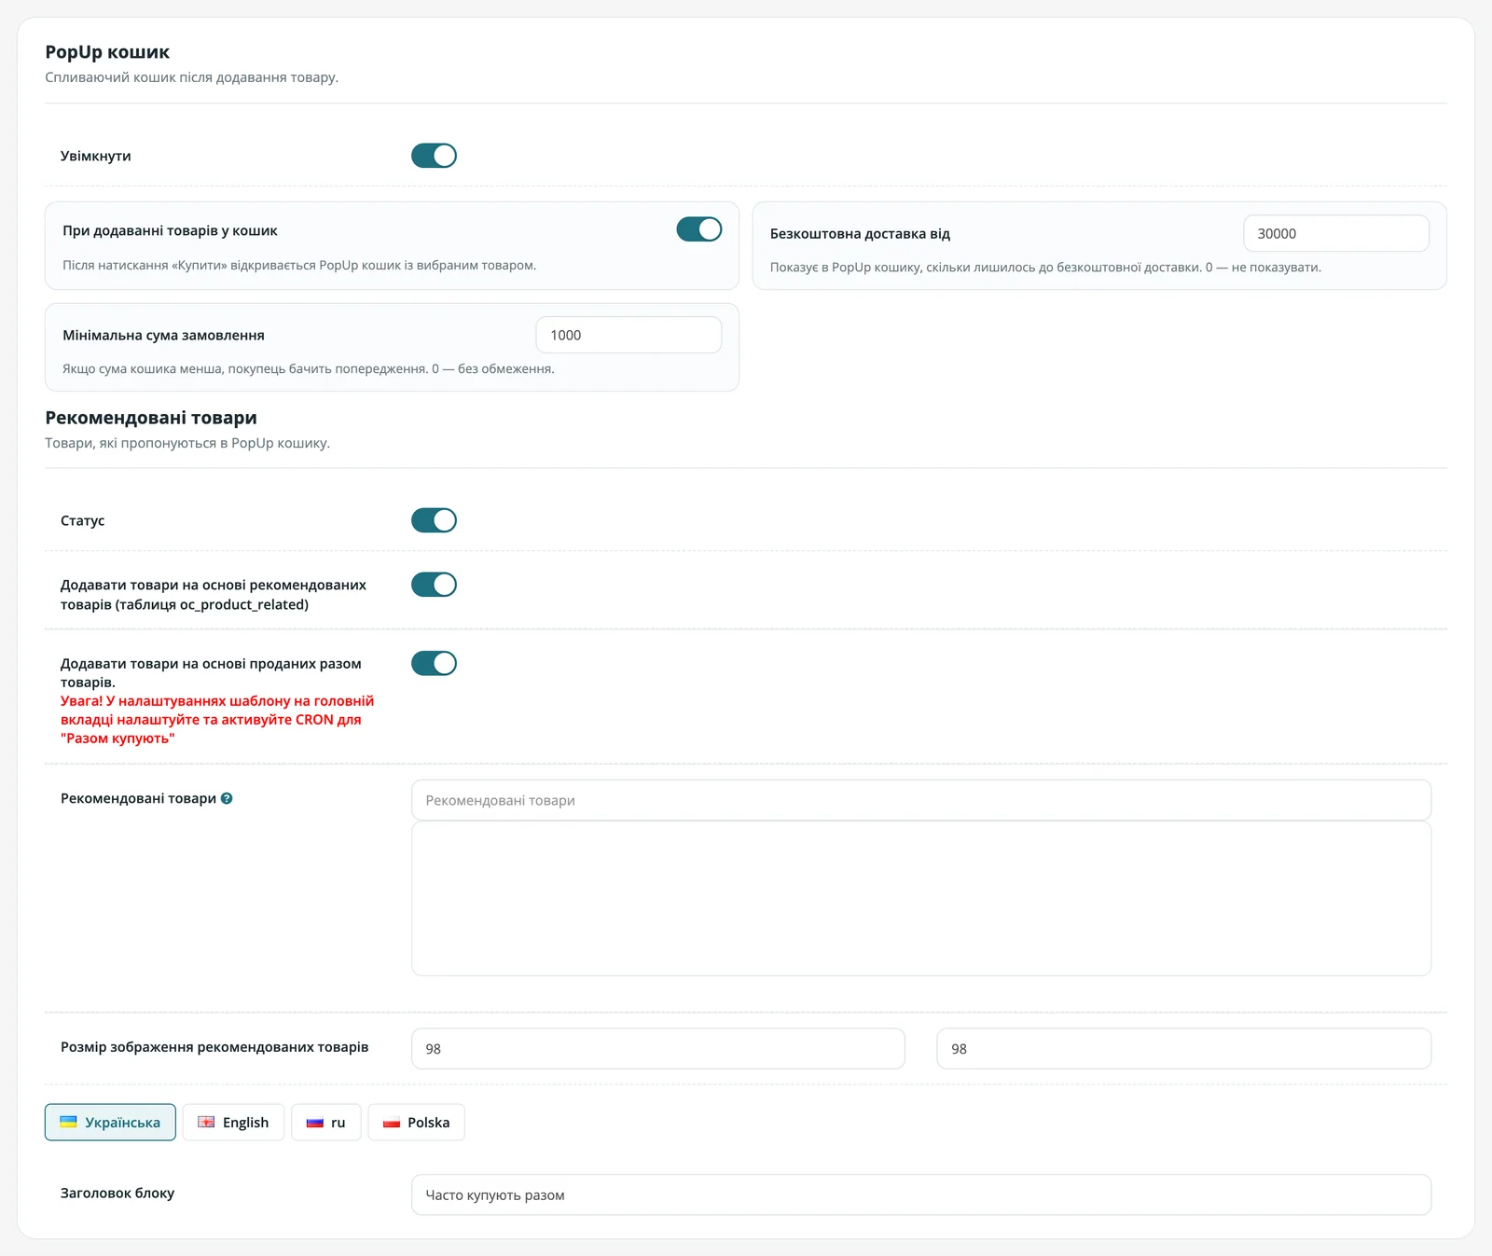Click the Заголовок блоку input field
This screenshot has height=1256, width=1492.
pyautogui.click(x=921, y=1194)
